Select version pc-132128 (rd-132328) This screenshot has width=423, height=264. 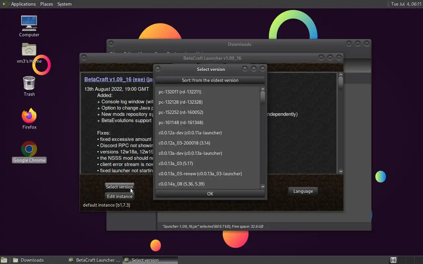pos(208,102)
